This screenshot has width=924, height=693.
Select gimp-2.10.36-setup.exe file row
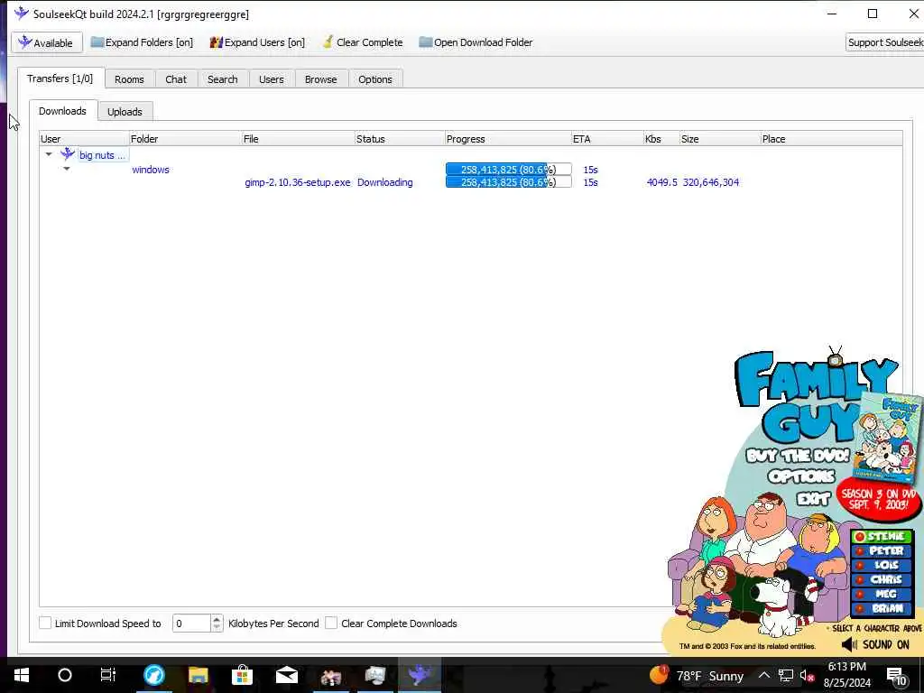[298, 182]
